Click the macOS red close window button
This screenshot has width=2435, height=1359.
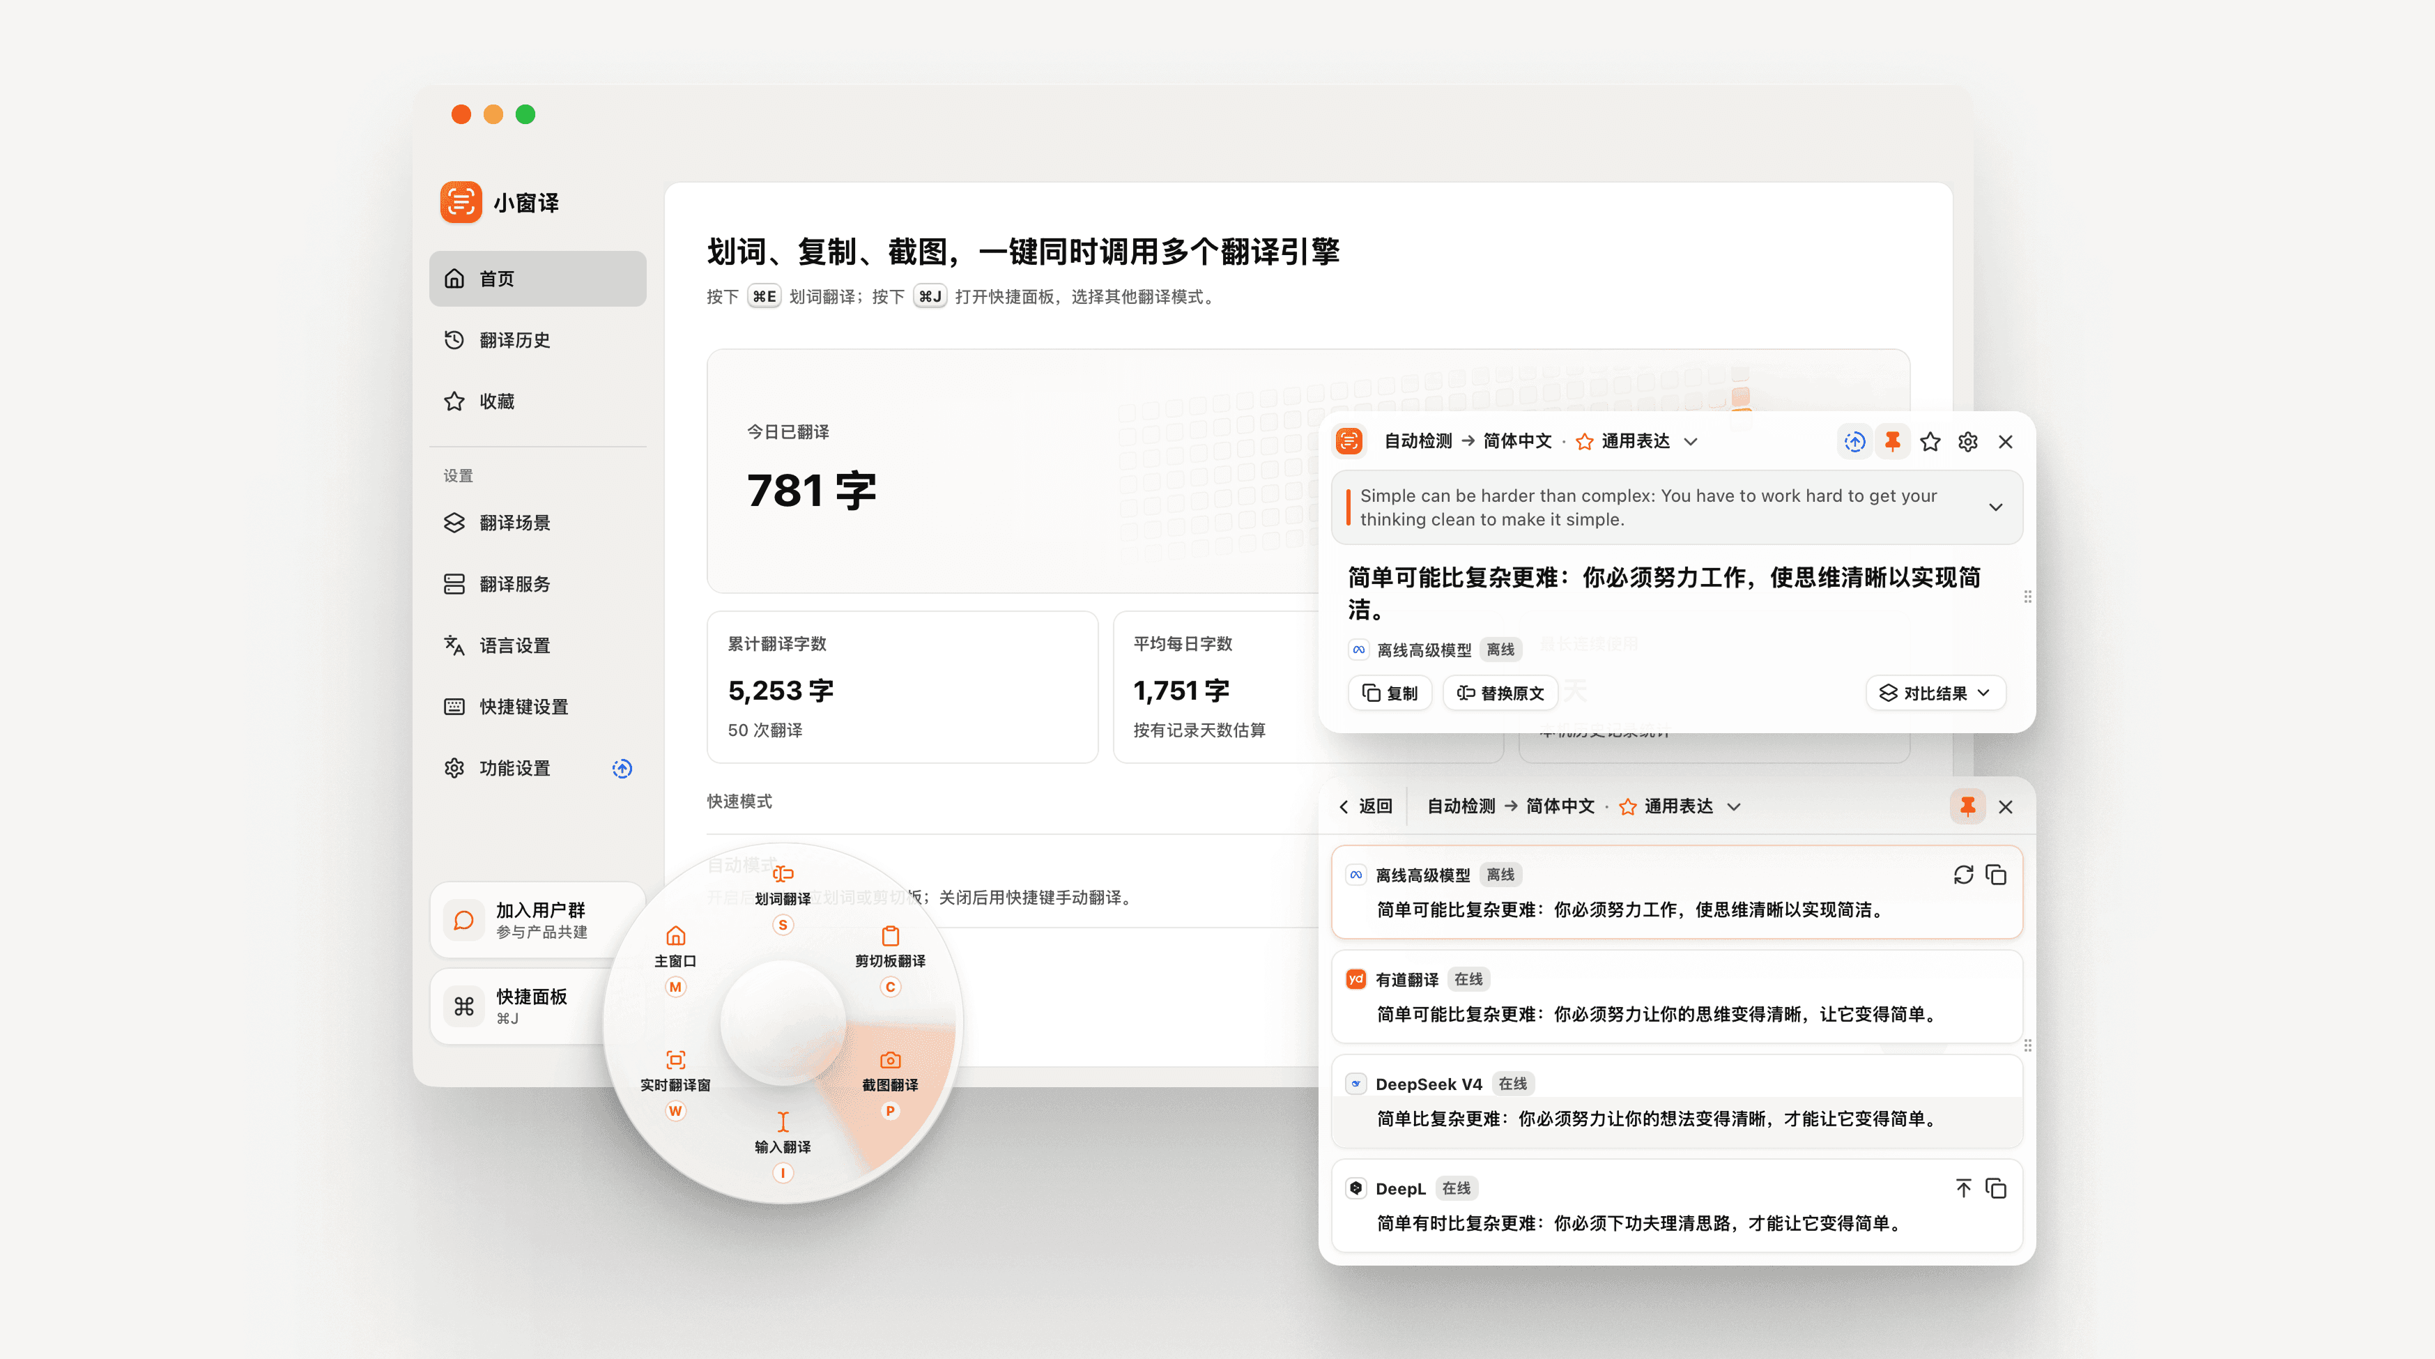(x=461, y=114)
